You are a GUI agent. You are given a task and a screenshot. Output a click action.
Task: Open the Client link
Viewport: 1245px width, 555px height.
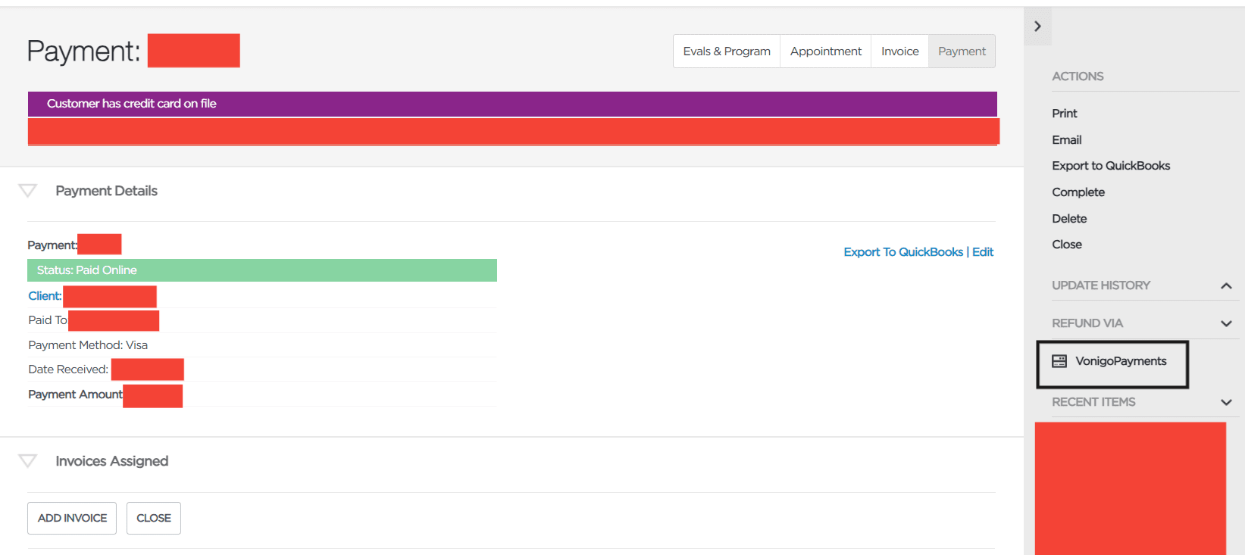[x=45, y=296]
